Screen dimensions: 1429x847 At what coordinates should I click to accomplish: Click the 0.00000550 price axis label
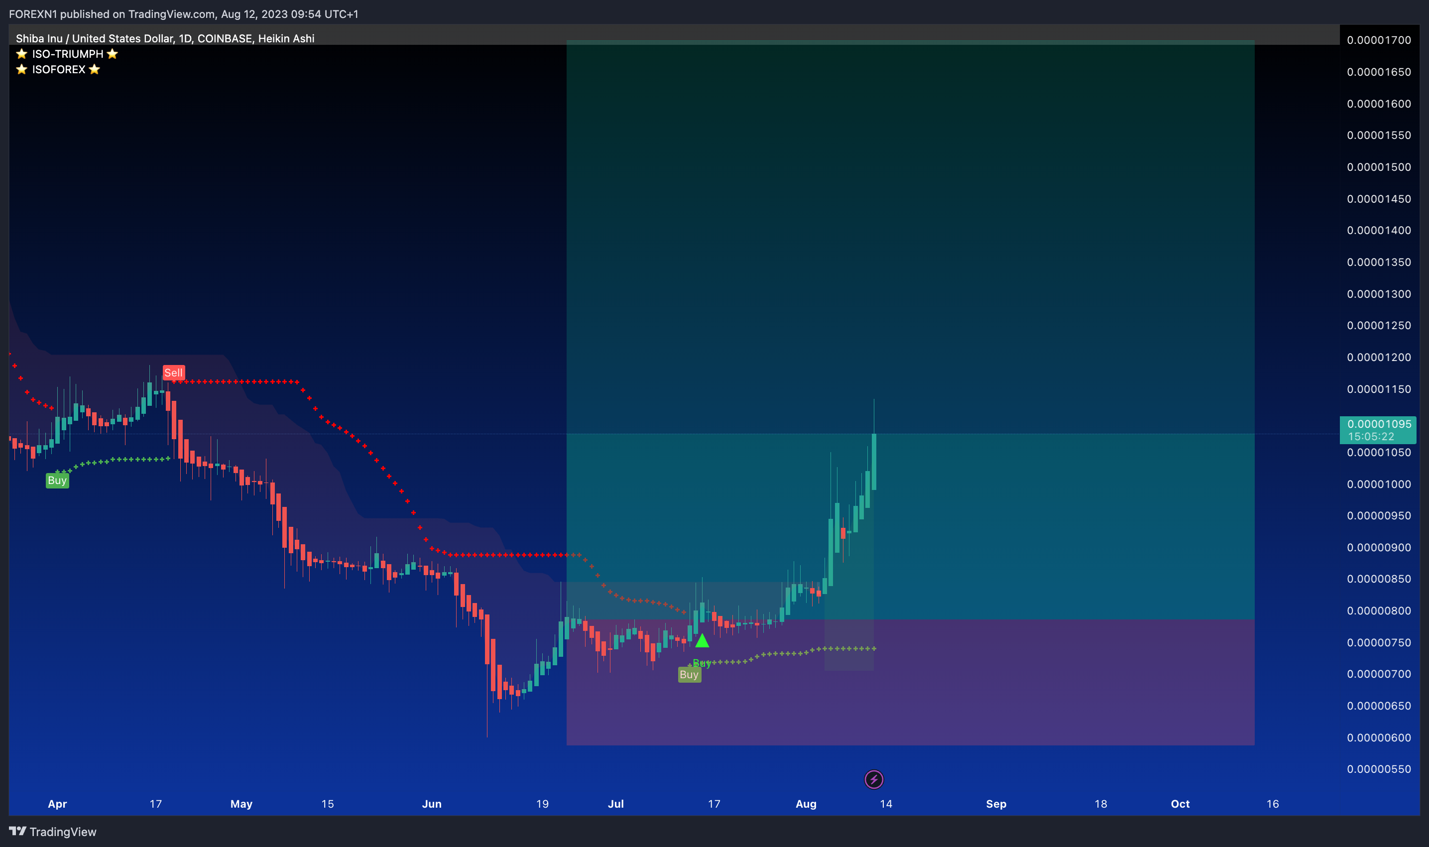[x=1379, y=769]
